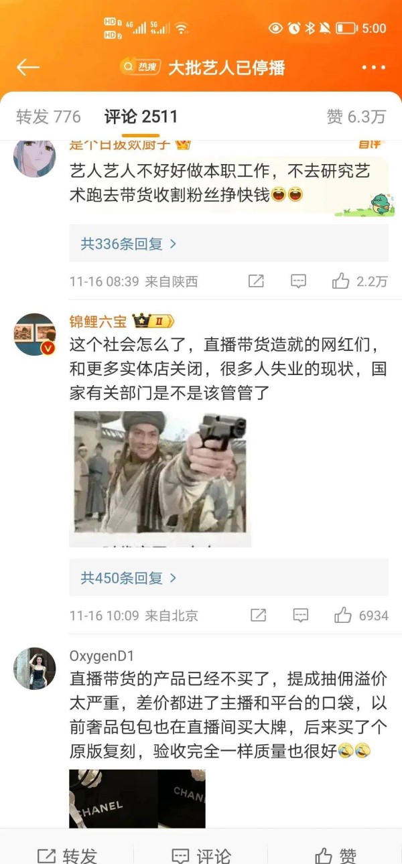Tap the bottom 转发 repost button

pos(67,855)
